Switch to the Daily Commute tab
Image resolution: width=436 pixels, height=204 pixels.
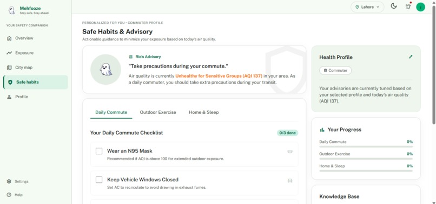click(111, 112)
